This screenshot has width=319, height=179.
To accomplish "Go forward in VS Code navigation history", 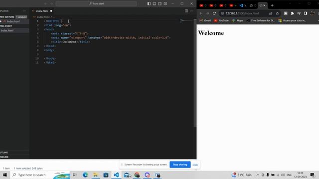I will pyautogui.click(x=51, y=3).
